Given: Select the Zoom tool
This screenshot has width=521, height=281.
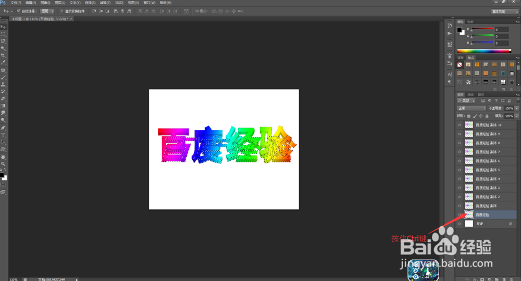Looking at the screenshot, I should click(x=3, y=164).
